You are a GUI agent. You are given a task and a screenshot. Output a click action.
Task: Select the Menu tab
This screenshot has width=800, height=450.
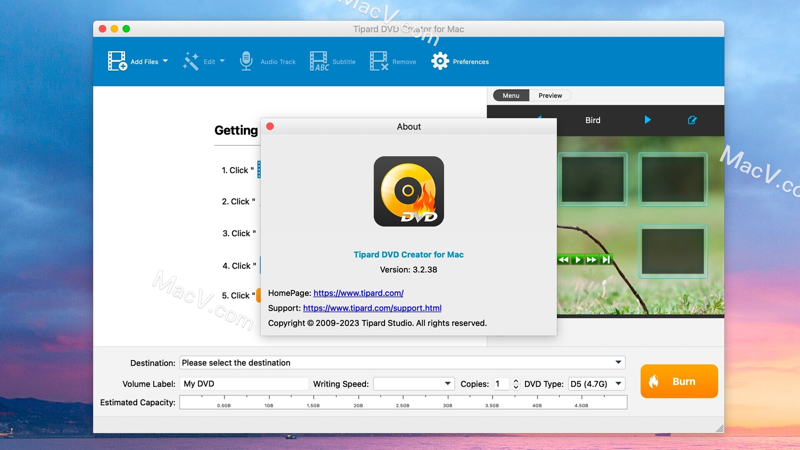tap(510, 95)
